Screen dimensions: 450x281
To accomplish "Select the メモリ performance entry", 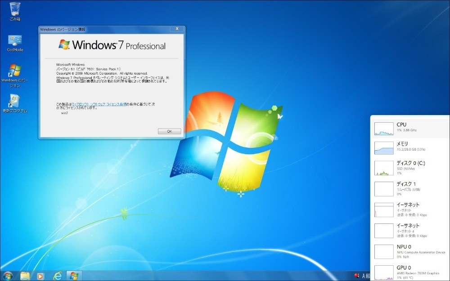I will coord(411,147).
